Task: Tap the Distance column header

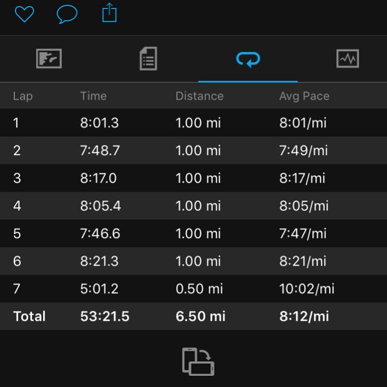Action: coord(200,96)
